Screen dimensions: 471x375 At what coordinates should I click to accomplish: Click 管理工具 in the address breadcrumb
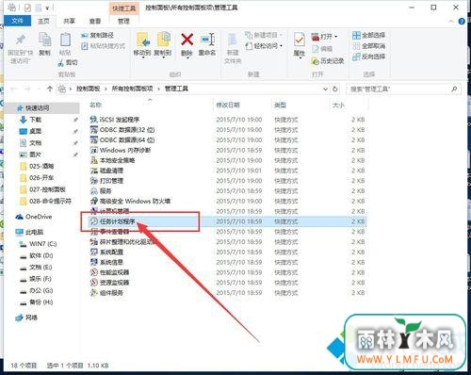click(176, 89)
